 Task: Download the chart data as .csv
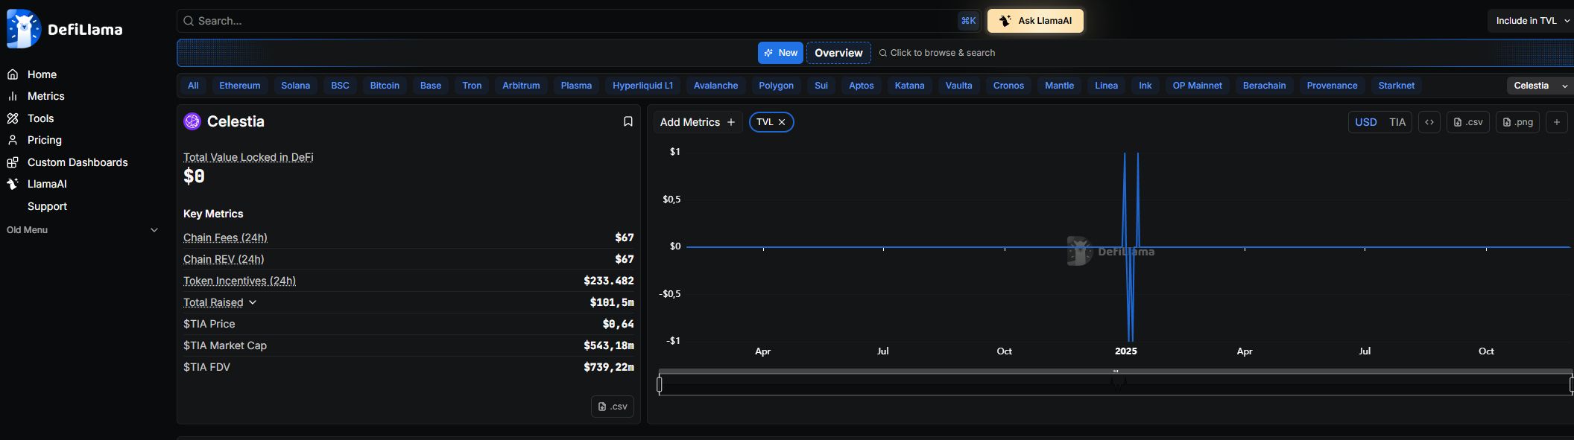click(1467, 122)
